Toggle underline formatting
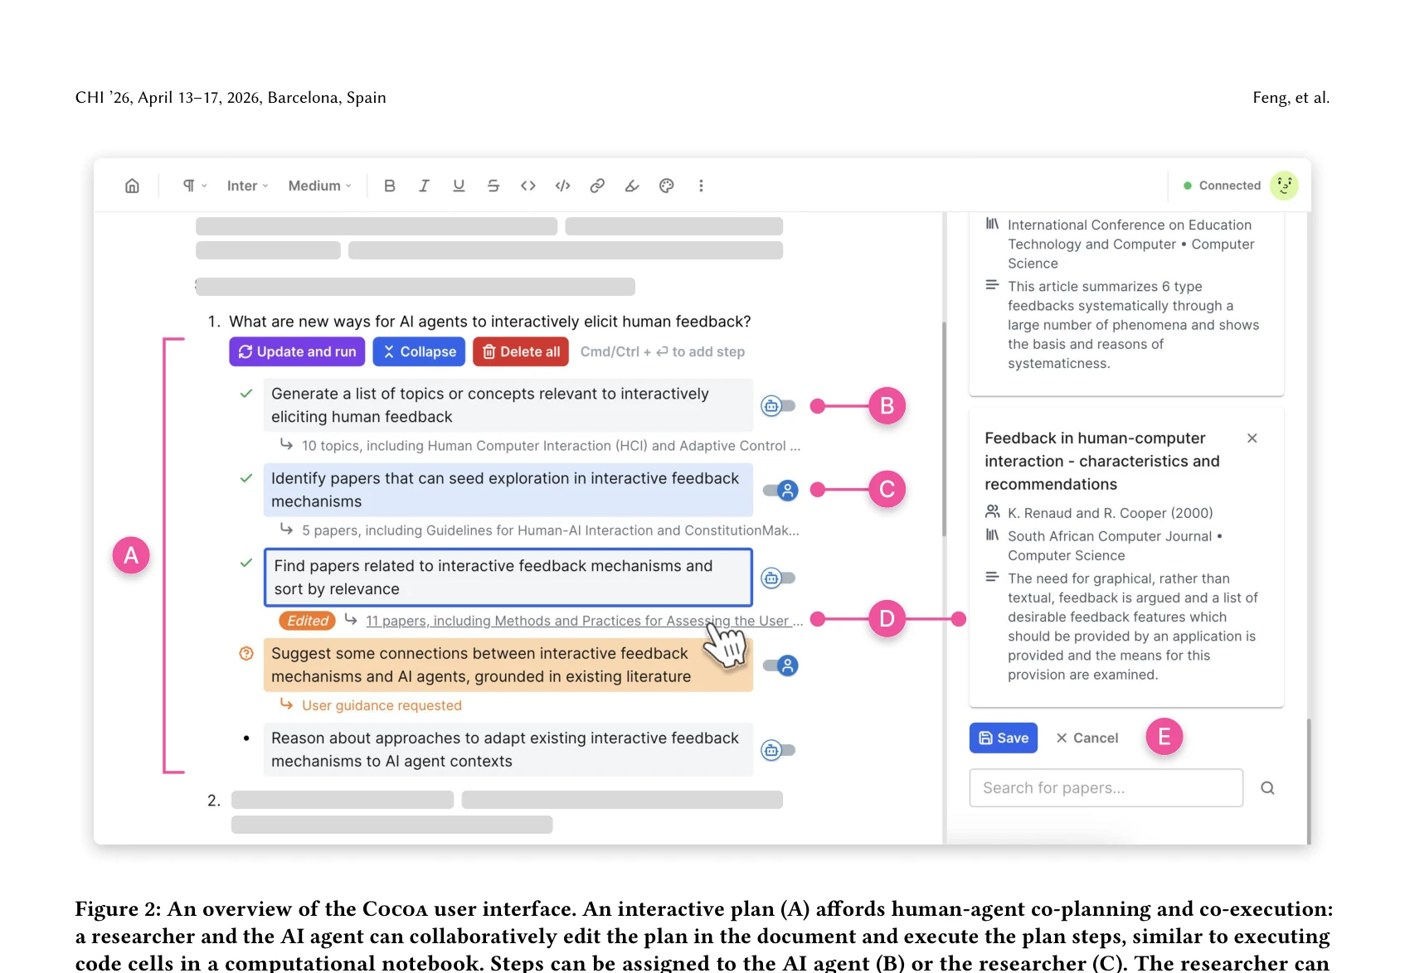 point(459,186)
